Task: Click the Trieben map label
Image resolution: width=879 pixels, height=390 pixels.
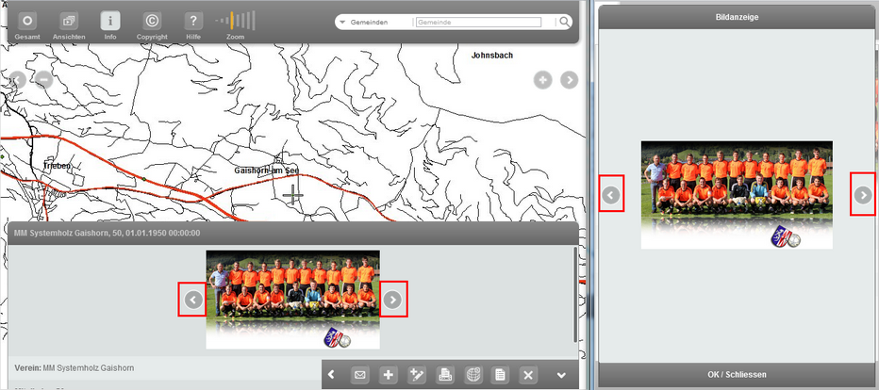Action: (58, 166)
